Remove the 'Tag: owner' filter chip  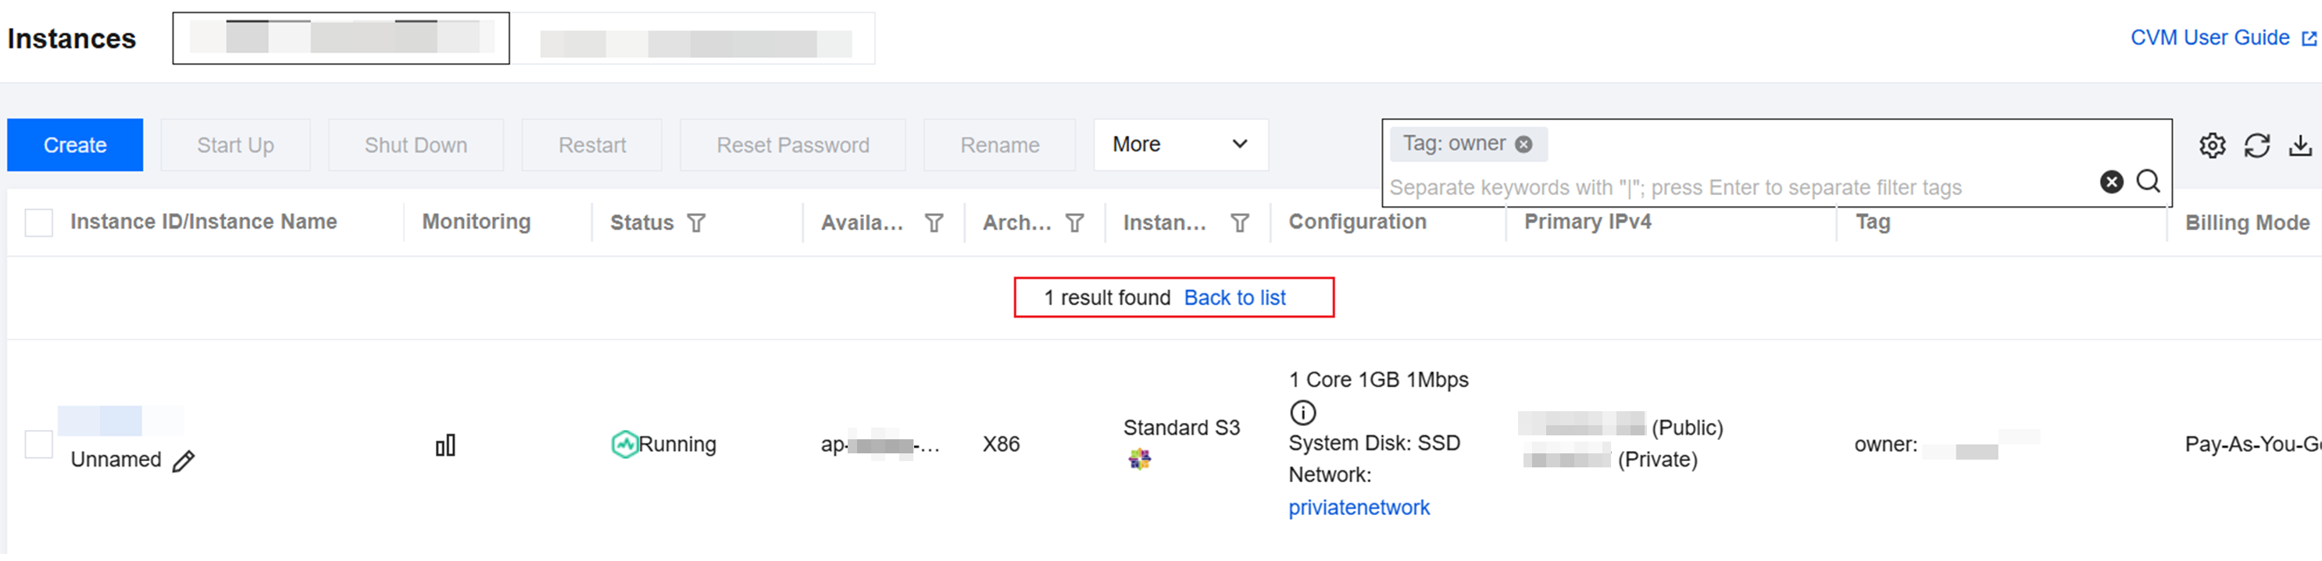[x=1524, y=144]
